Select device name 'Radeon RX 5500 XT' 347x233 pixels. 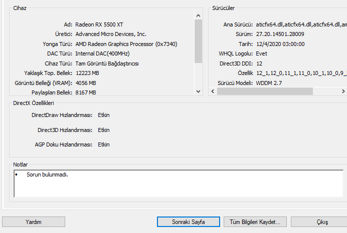pos(99,24)
